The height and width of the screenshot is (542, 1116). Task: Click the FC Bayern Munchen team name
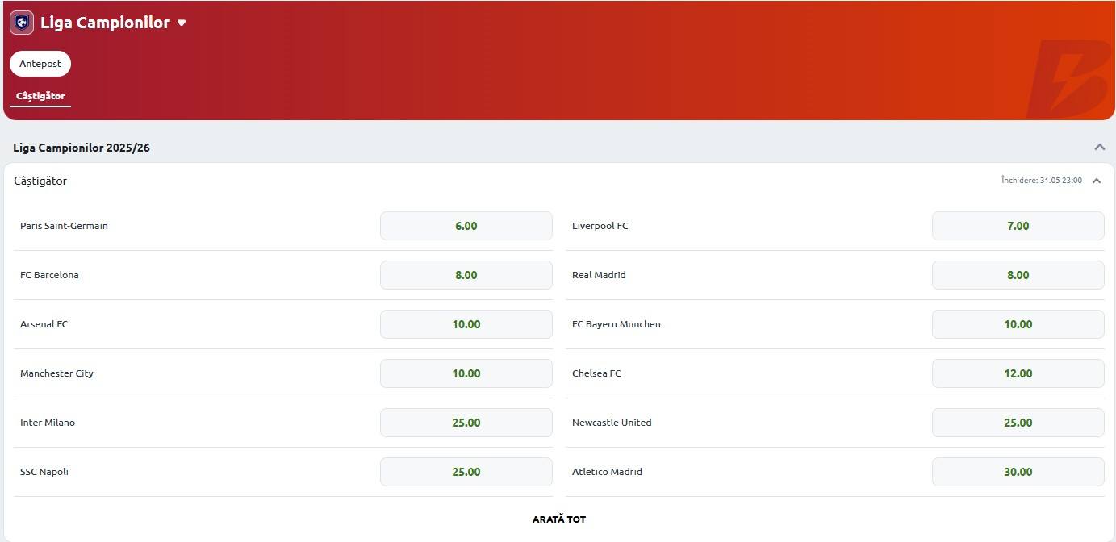tap(617, 324)
